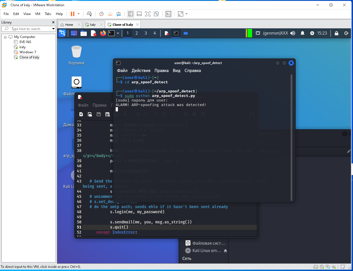The width and height of the screenshot is (353, 271).
Task: Open the VMware File menu
Action: [x=6, y=14]
